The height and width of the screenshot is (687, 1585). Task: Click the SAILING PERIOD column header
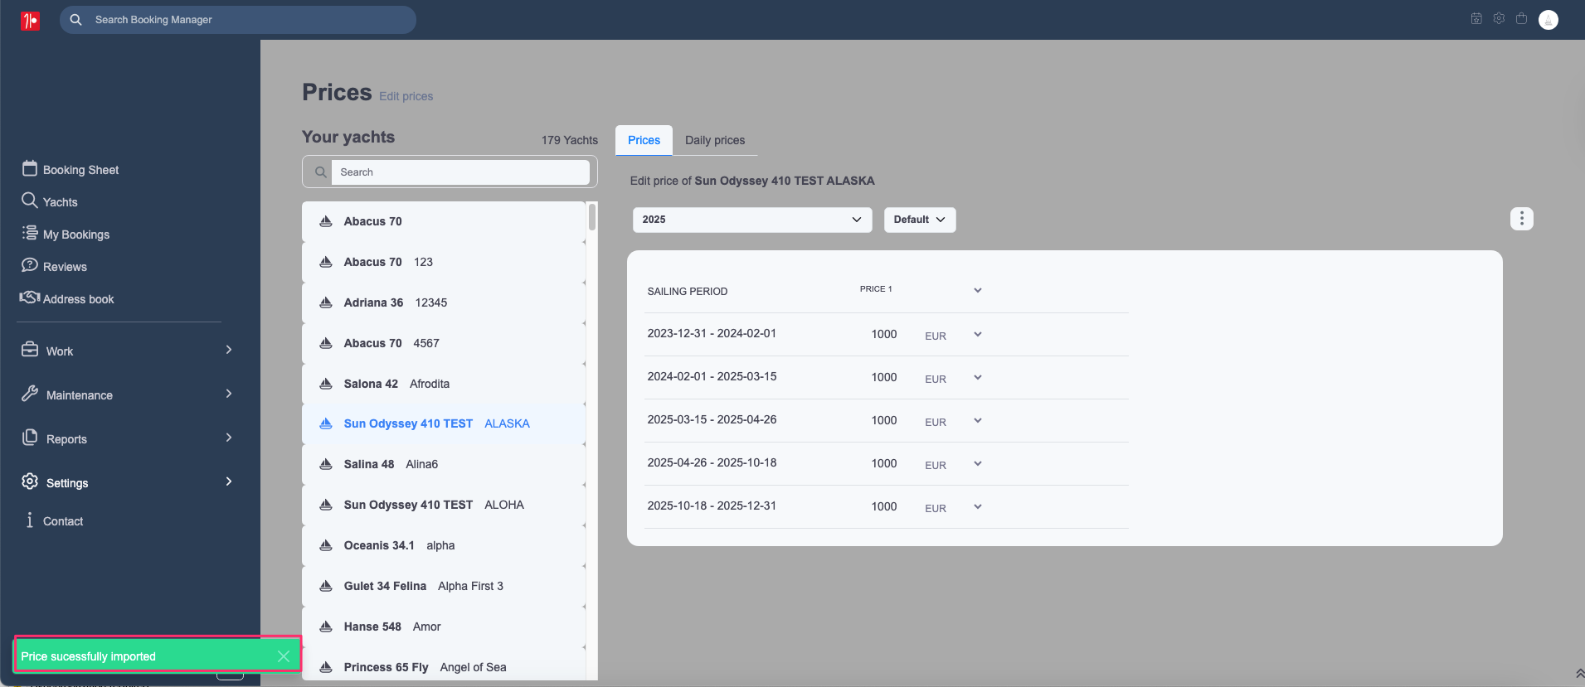pos(687,292)
